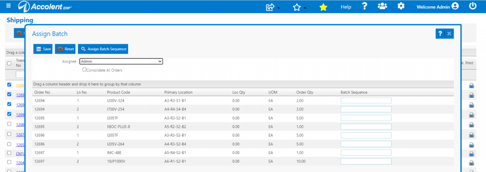Click Batch Sequence field for order 12694 line 1
486x172 pixels.
(x=366, y=100)
